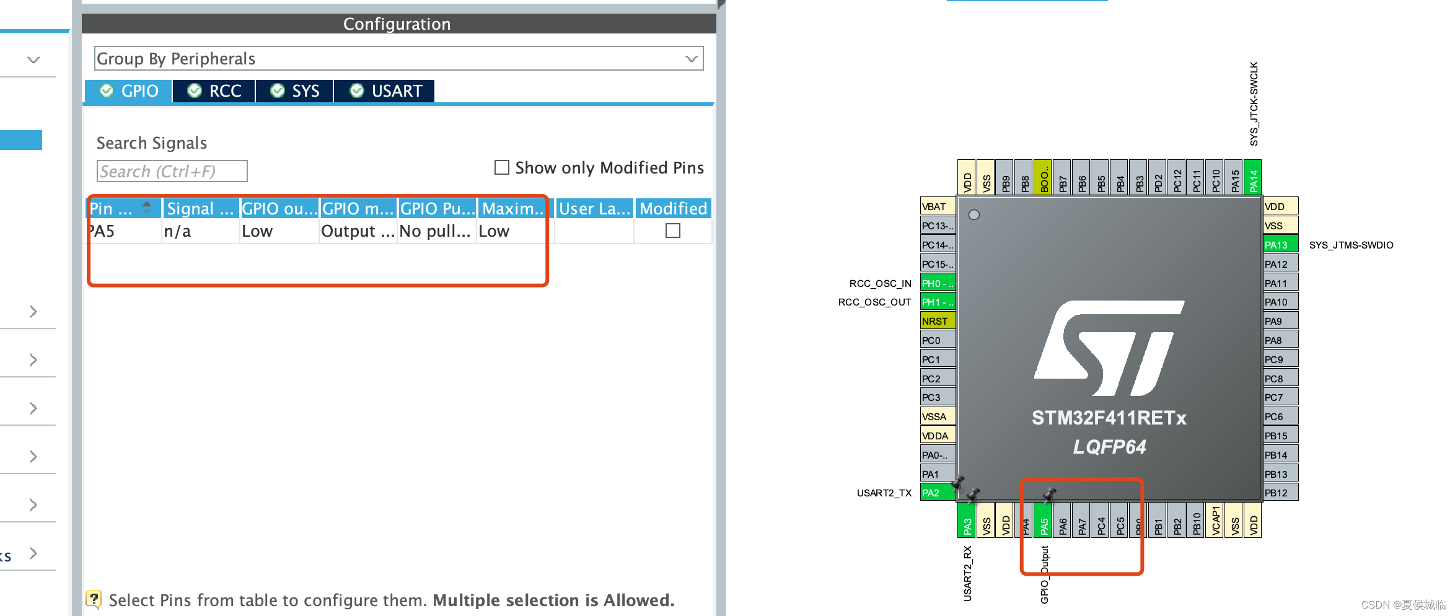Image resolution: width=1455 pixels, height=616 pixels.
Task: Click VCAP1 pin on chip view
Action: point(1216,520)
